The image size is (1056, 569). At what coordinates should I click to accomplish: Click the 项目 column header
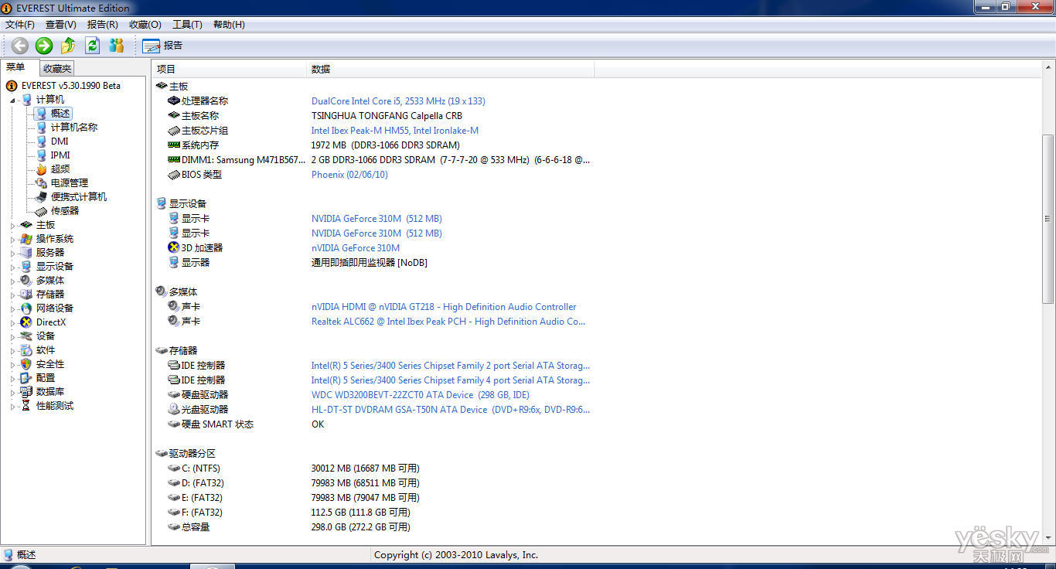230,70
